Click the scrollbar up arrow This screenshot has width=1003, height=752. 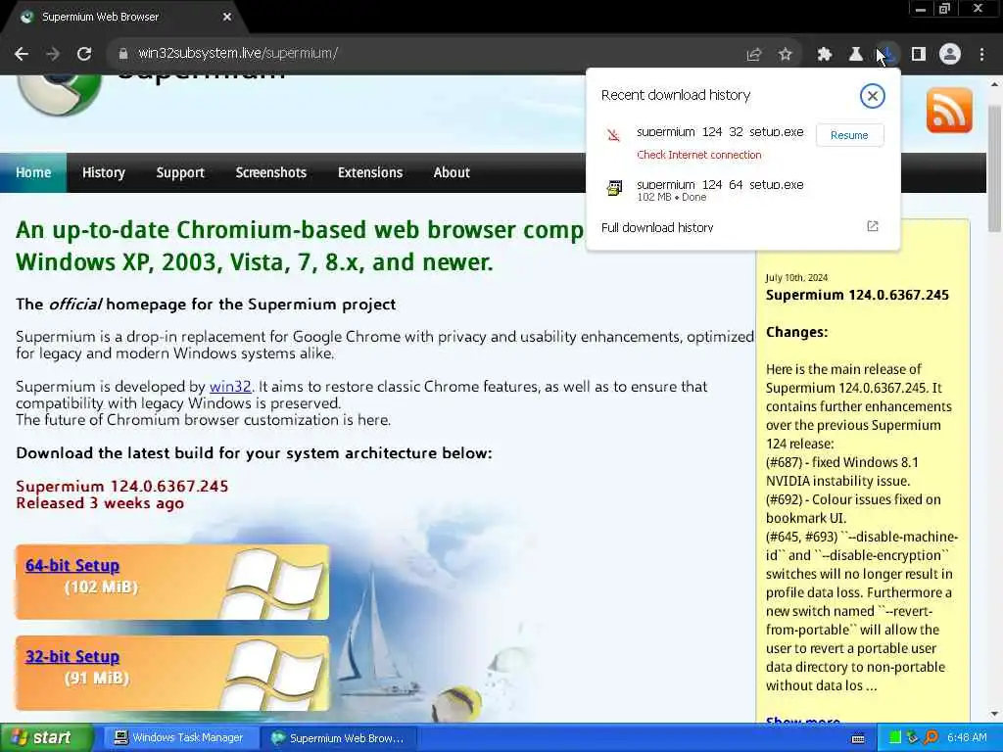point(995,84)
